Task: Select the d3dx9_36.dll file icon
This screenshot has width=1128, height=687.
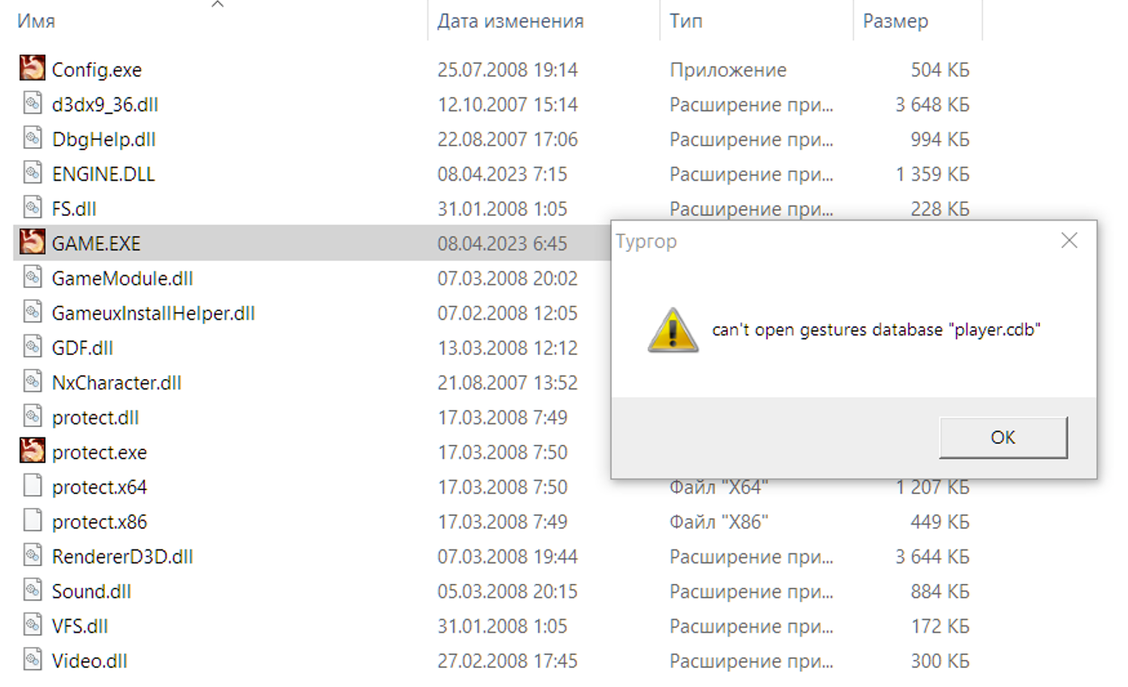Action: click(32, 103)
